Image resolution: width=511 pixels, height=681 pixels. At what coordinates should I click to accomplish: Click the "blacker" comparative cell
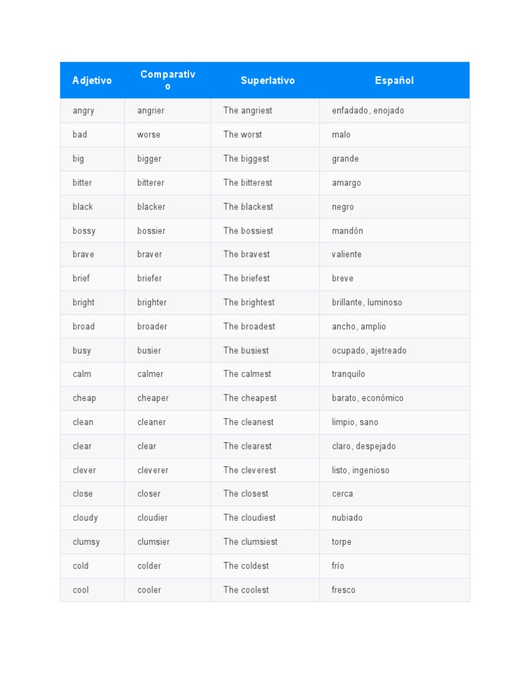151,207
